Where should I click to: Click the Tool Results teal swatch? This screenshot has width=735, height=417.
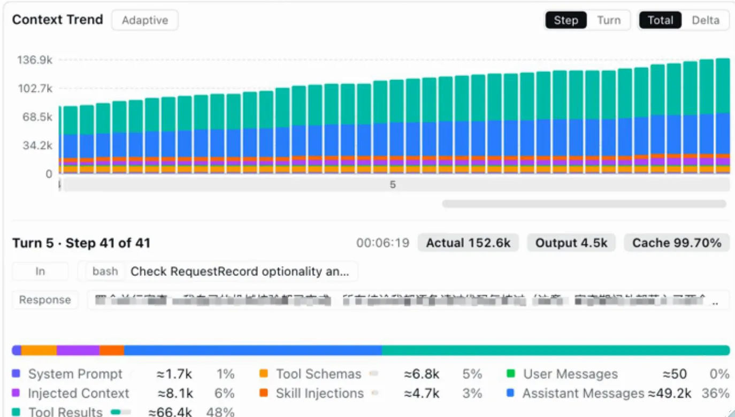click(16, 412)
